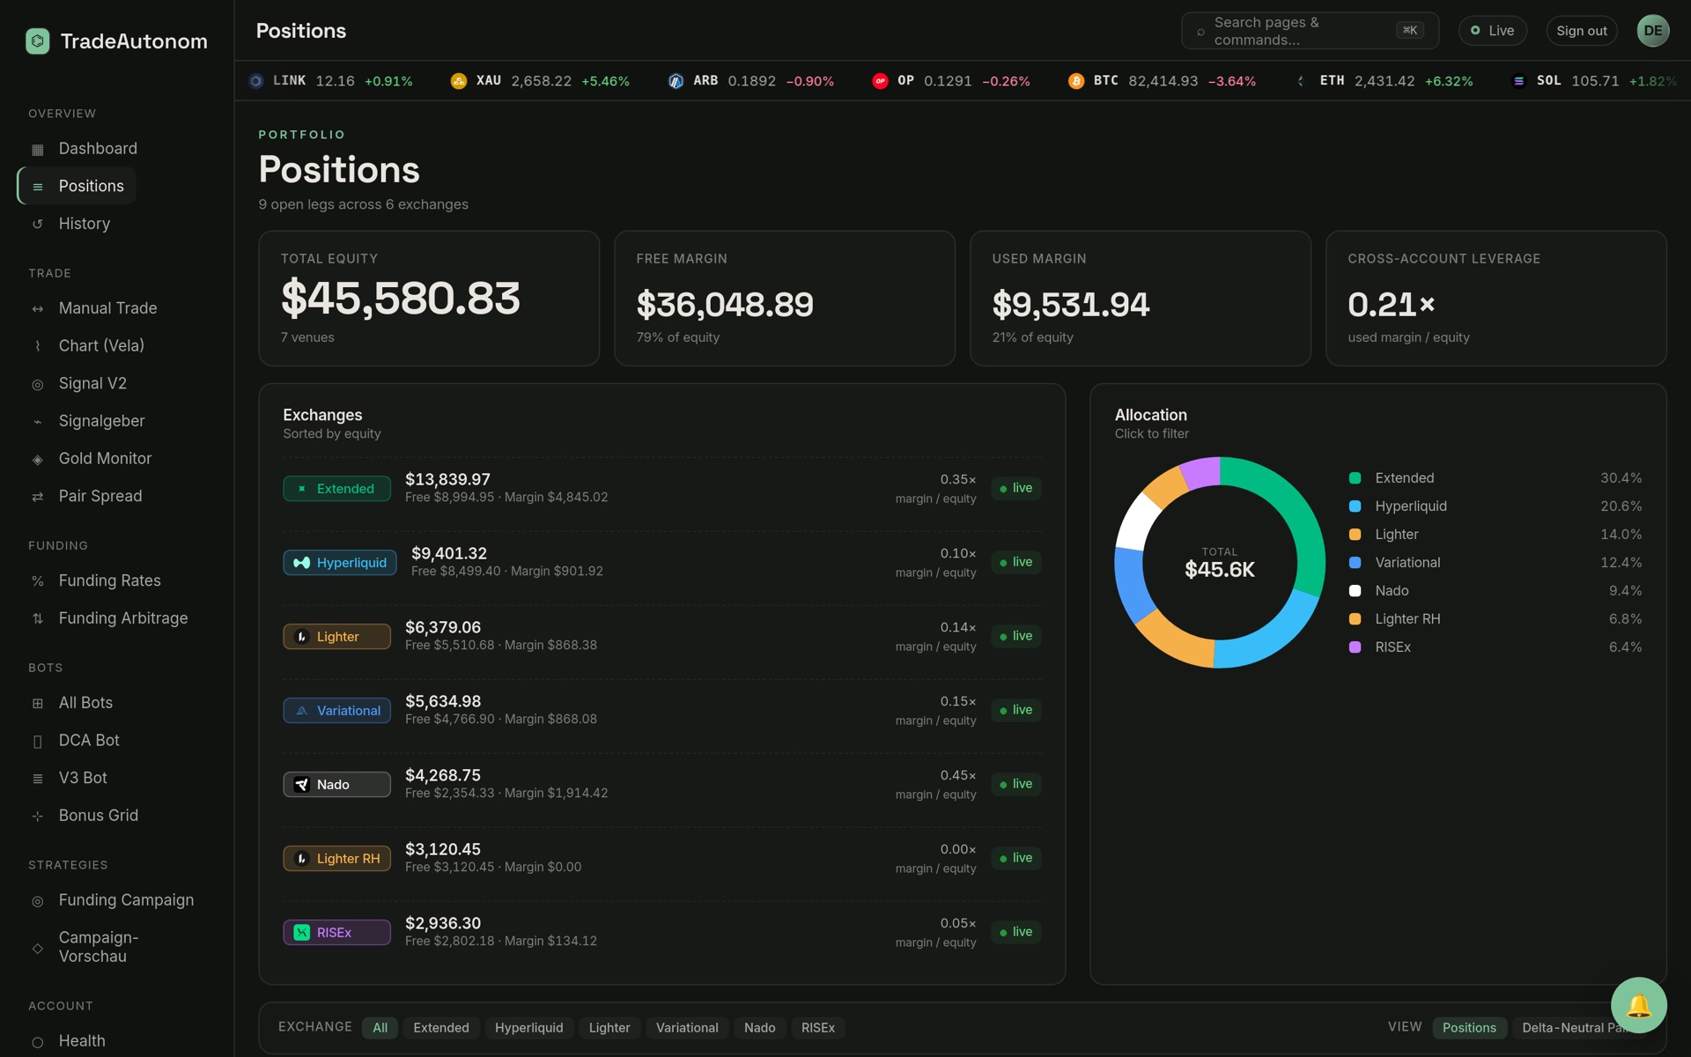Image resolution: width=1691 pixels, height=1057 pixels.
Task: Open the Positions page in sidebar
Action: click(x=78, y=186)
